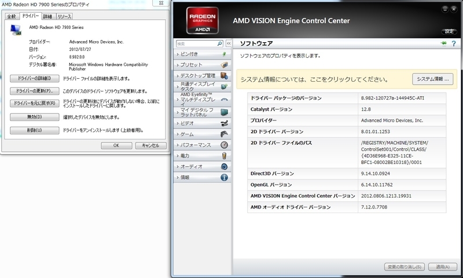Viewport: 463px width, 278px height.
Task: Expand the マイ デジタル フラットパネル section
Action: [202, 112]
